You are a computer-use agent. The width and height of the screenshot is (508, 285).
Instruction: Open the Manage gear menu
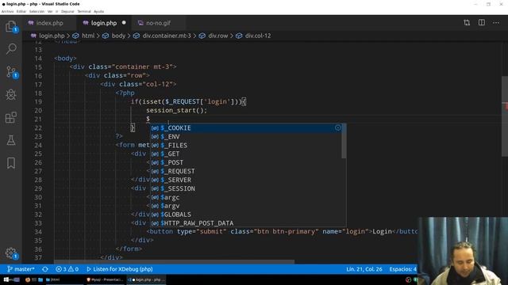click(11, 253)
